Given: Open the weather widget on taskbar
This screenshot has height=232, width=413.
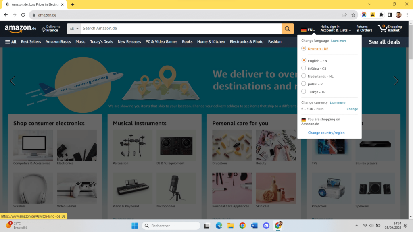Looking at the screenshot, I should 17,226.
